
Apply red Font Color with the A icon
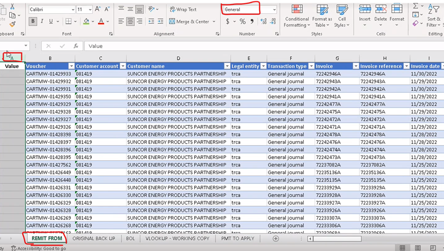coord(101,21)
